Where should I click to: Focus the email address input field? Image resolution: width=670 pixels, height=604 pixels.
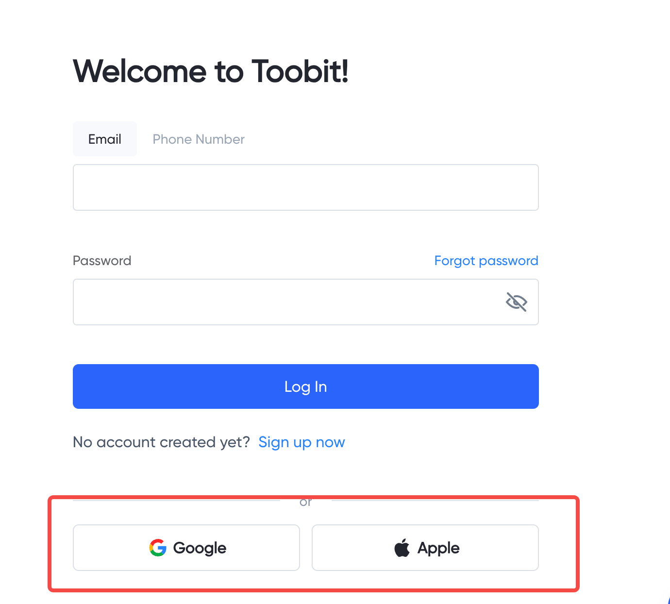pyautogui.click(x=305, y=187)
